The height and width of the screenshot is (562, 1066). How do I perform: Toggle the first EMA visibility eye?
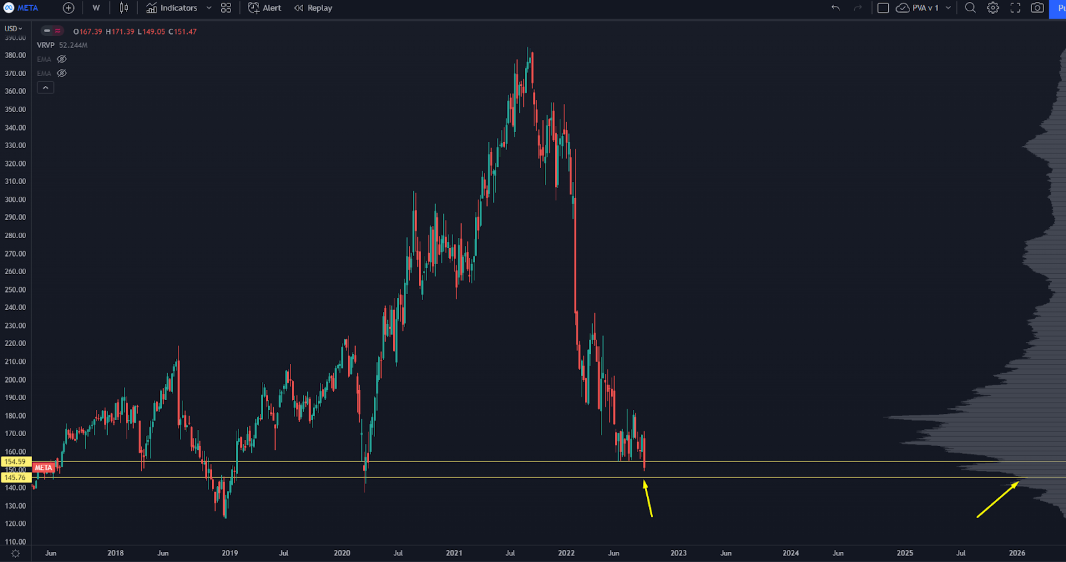[x=62, y=59]
